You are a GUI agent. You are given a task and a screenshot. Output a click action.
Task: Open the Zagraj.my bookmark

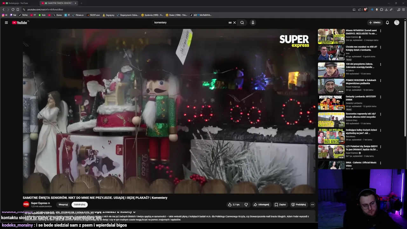108,15
